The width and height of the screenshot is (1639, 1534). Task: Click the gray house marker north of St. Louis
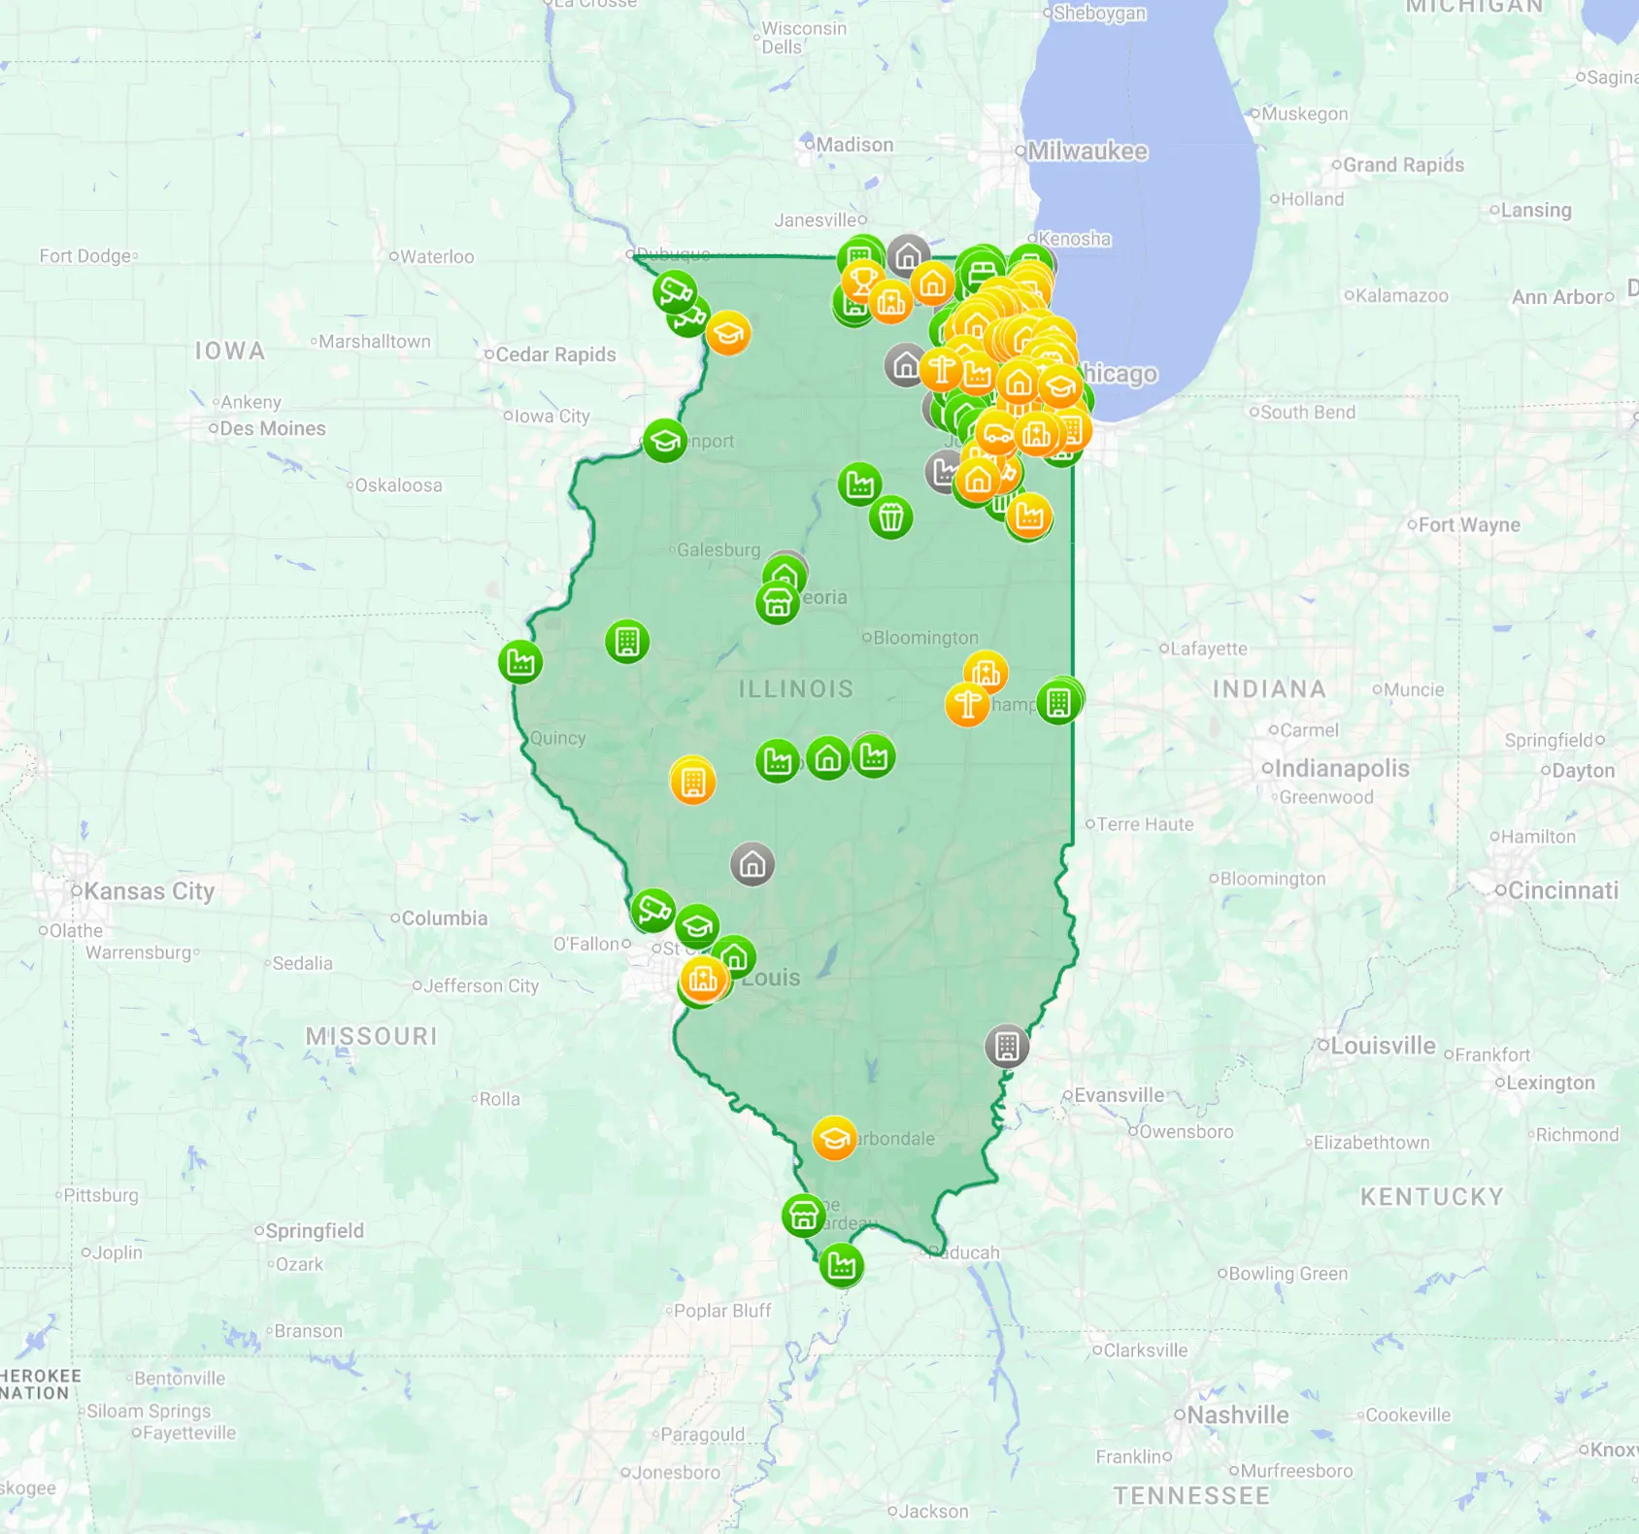pyautogui.click(x=753, y=864)
